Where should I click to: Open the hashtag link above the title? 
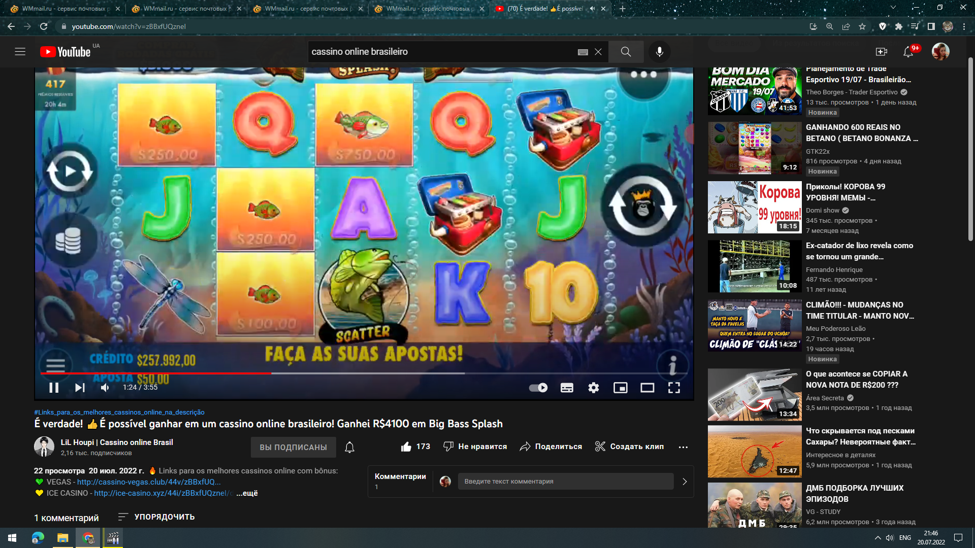(x=119, y=412)
